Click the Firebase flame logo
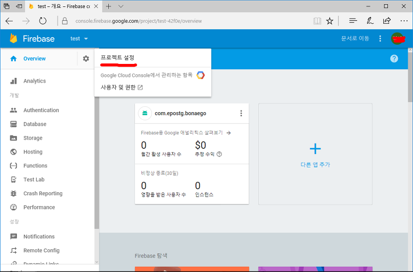This screenshot has width=413, height=272. tap(13, 38)
